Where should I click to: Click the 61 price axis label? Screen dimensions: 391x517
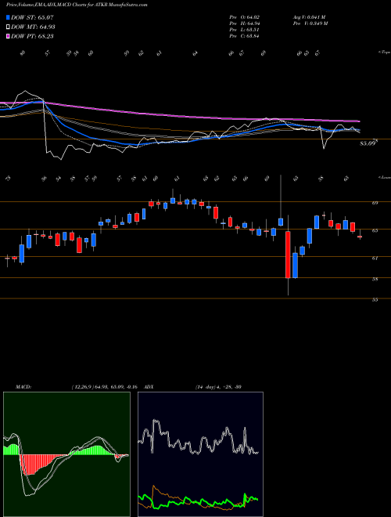(x=375, y=258)
